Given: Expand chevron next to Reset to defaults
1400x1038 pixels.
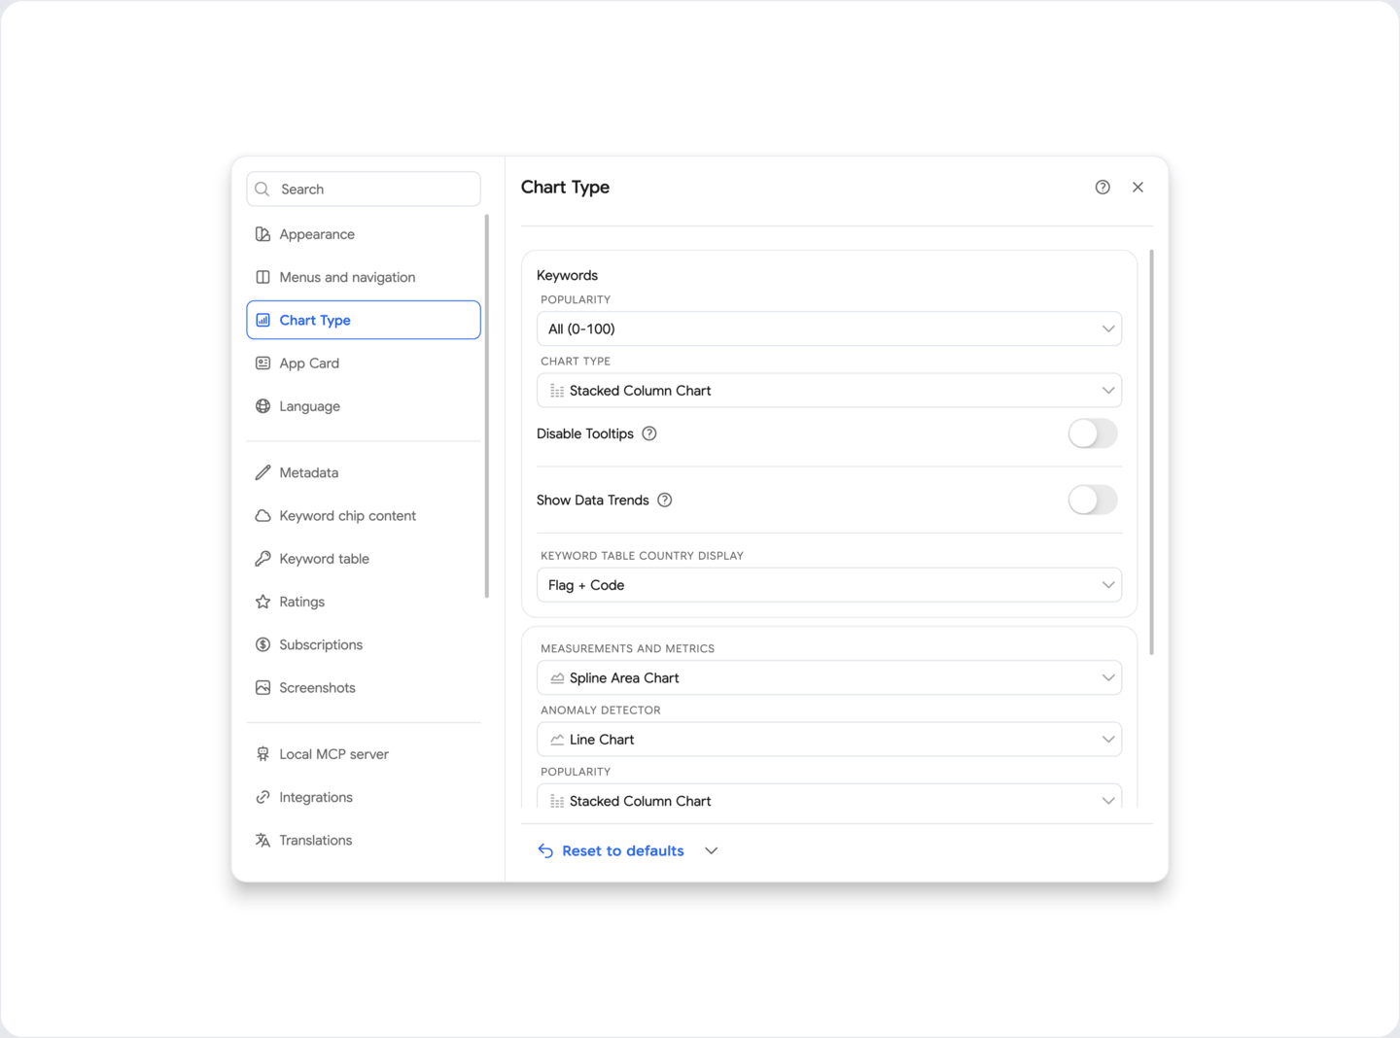Looking at the screenshot, I should (712, 851).
